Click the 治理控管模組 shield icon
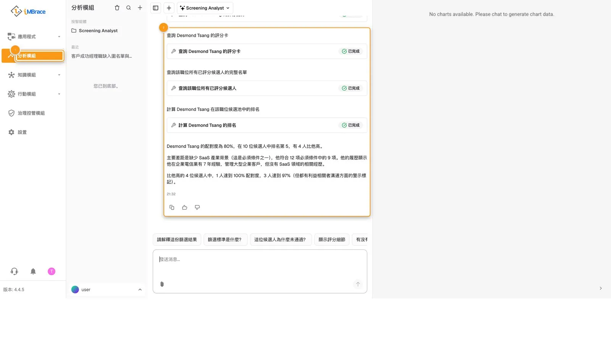 (x=11, y=113)
